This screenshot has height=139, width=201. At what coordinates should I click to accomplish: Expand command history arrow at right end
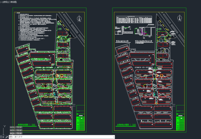coord(114,137)
